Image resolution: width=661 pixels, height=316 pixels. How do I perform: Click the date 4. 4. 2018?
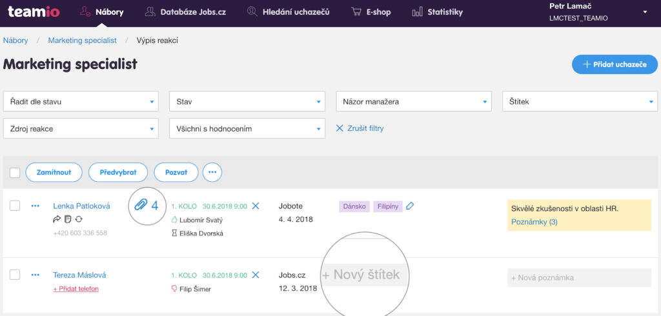[296, 219]
